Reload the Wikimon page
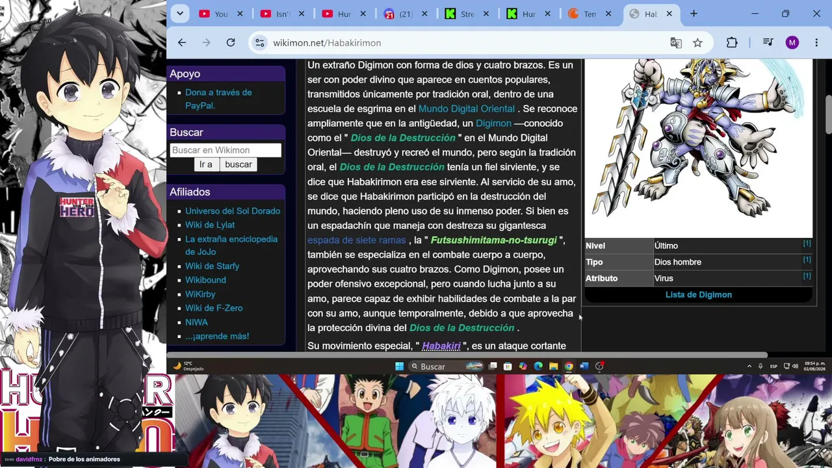The width and height of the screenshot is (832, 468). pos(231,43)
